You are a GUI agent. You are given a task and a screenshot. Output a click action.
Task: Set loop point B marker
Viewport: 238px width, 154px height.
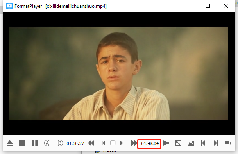60,143
